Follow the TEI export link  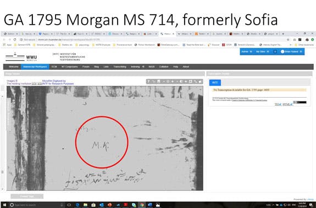tap(278, 104)
